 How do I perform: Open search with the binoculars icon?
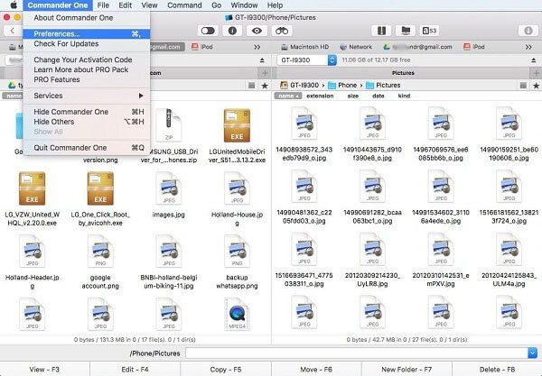(282, 31)
